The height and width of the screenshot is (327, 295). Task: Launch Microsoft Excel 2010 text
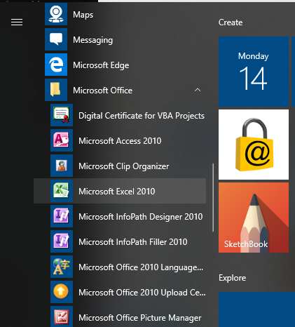pyautogui.click(x=117, y=192)
